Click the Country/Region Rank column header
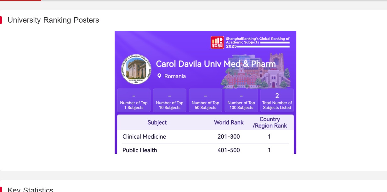 pos(270,122)
